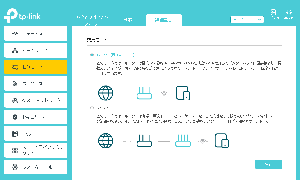Click the system tools gear icon
Viewport: 300px width, 180px height.
coord(15,167)
